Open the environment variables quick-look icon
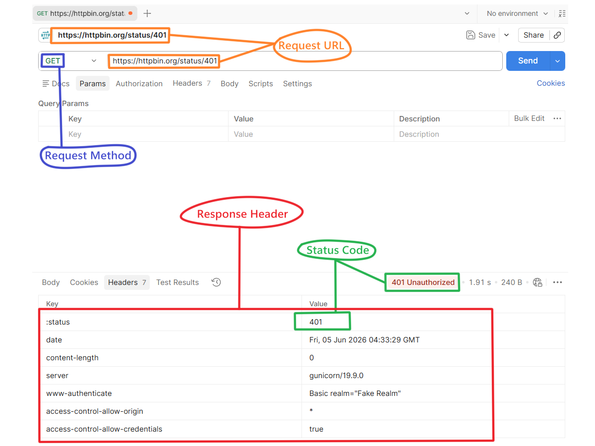 pyautogui.click(x=562, y=13)
